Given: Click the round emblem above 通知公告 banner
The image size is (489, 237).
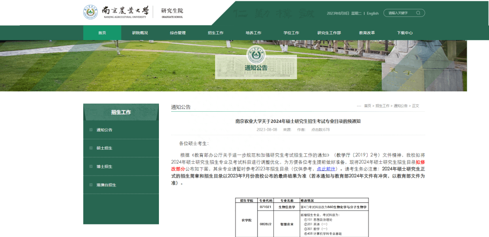Looking at the screenshot, I should tap(255, 55).
